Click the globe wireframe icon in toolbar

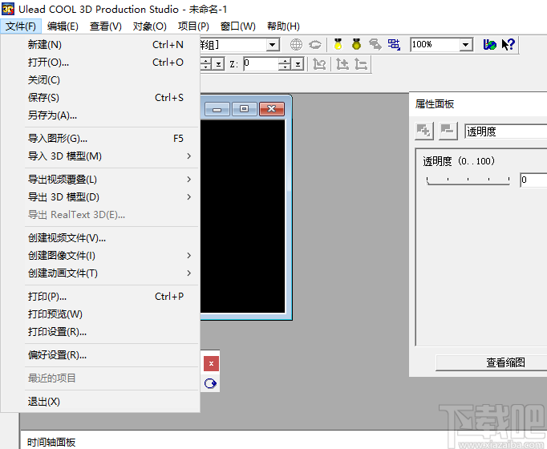tap(296, 45)
